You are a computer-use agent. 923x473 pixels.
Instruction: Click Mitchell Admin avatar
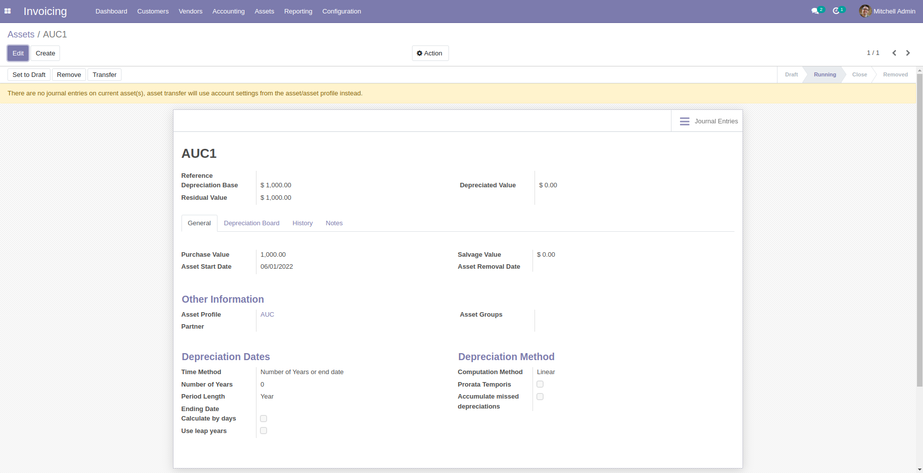tap(864, 11)
